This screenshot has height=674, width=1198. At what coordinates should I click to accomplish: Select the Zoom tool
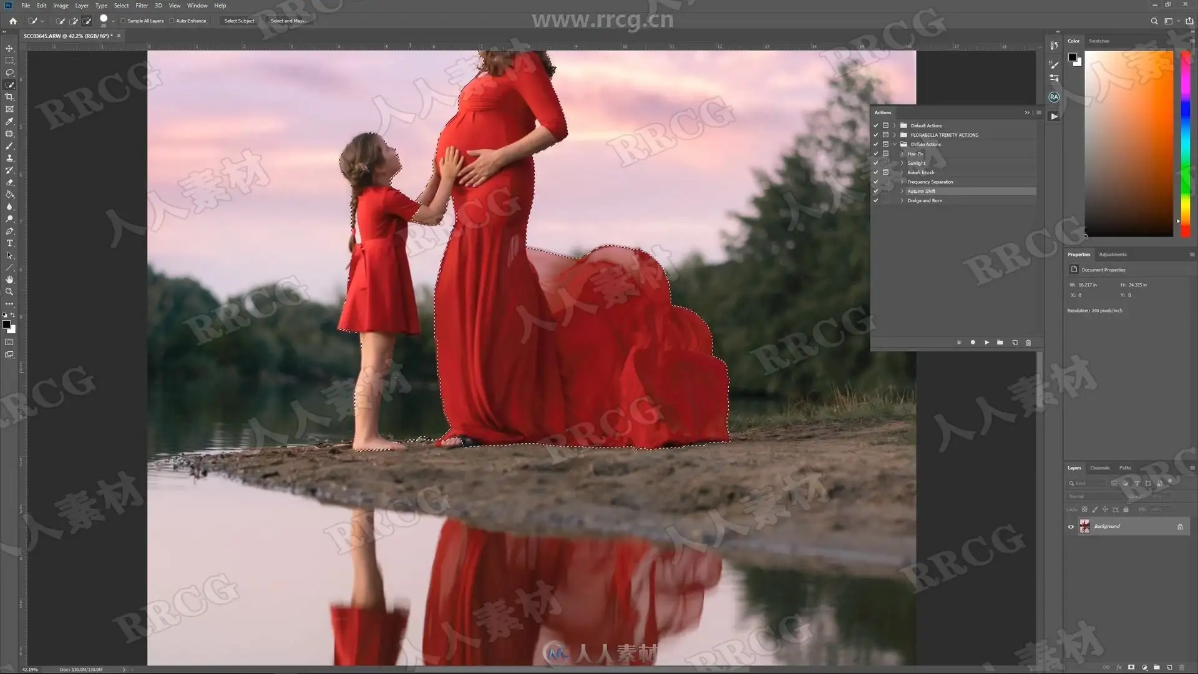point(9,292)
